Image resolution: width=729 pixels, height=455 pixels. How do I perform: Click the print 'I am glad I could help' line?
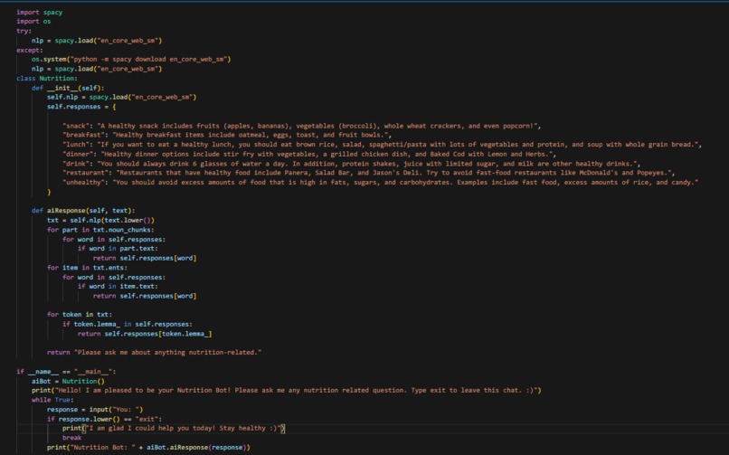click(x=174, y=428)
